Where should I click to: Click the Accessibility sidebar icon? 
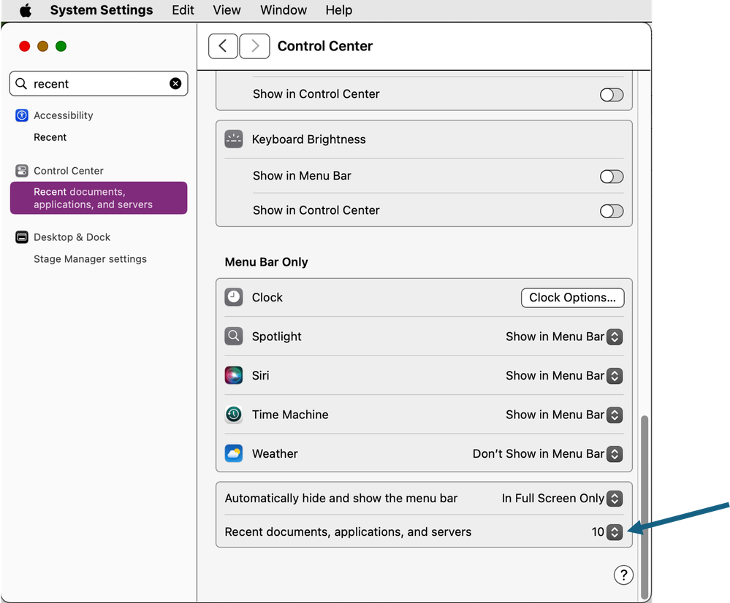click(22, 115)
